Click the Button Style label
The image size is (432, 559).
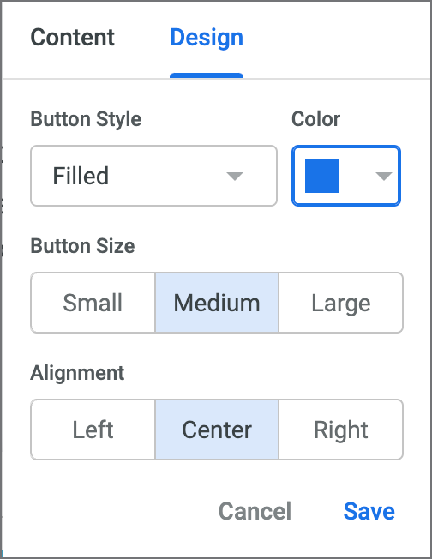click(x=86, y=119)
